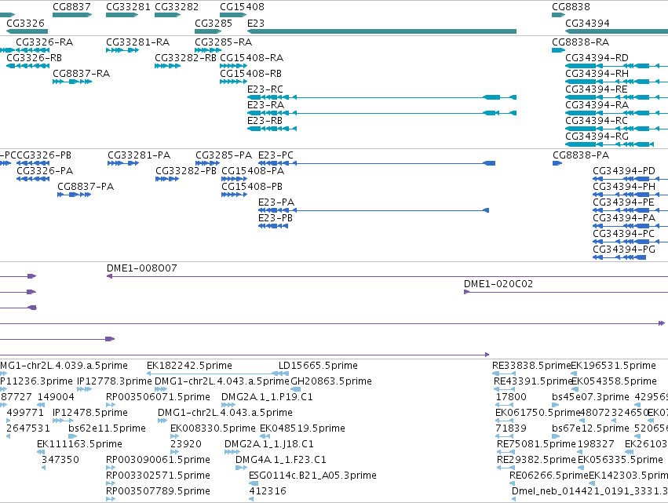Select transcript CG34394-RG
Viewport: 668px width, 503px height.
click(x=597, y=137)
